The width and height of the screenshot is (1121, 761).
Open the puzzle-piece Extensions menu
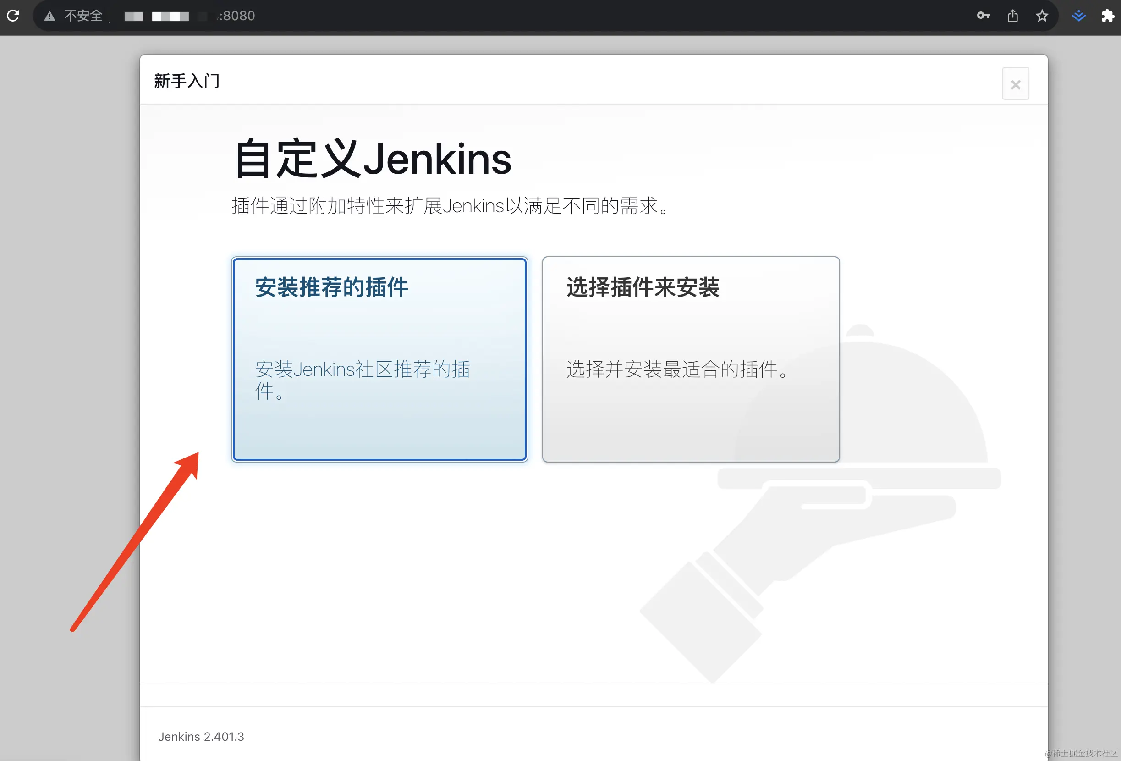pyautogui.click(x=1108, y=16)
